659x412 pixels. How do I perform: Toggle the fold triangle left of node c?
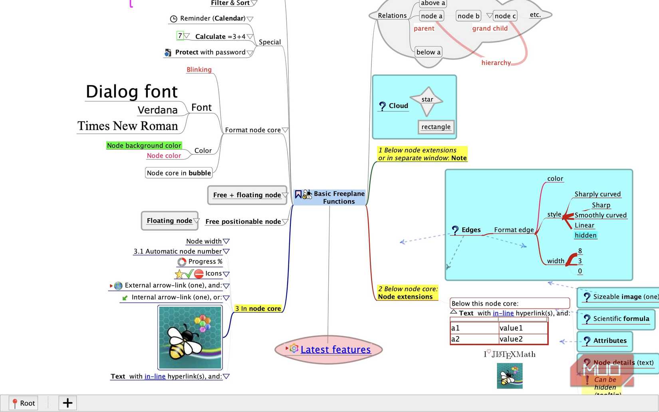489,16
